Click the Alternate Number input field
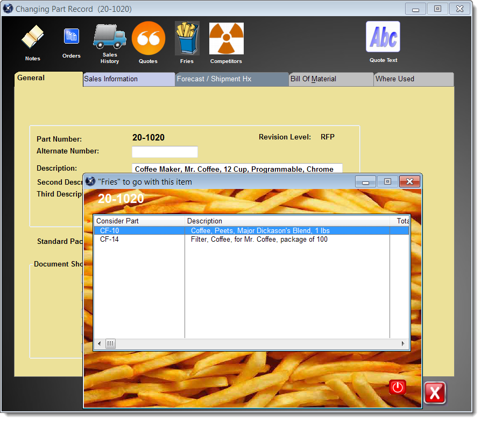Image resolution: width=481 pixels, height=421 pixels. tap(165, 152)
